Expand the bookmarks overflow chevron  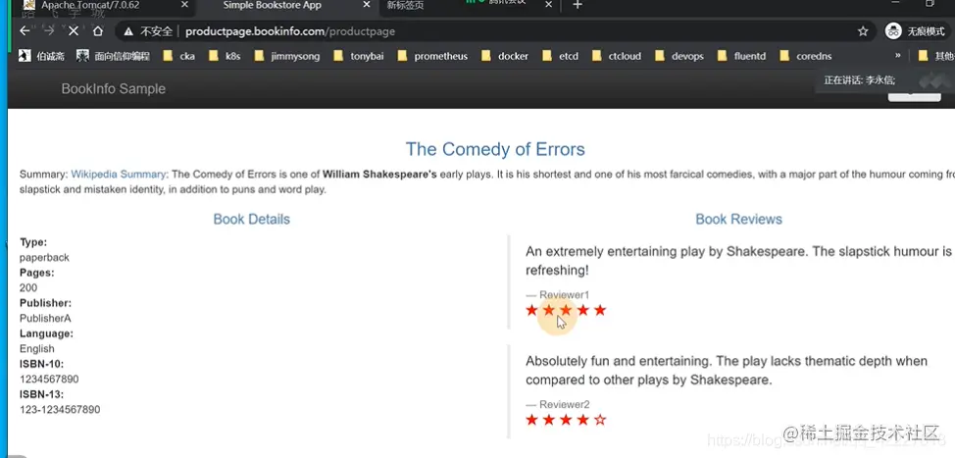pos(898,56)
